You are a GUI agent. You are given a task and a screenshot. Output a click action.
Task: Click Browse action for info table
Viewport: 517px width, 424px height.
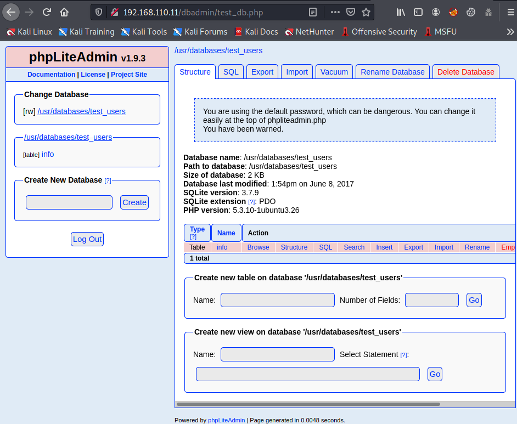click(x=258, y=247)
